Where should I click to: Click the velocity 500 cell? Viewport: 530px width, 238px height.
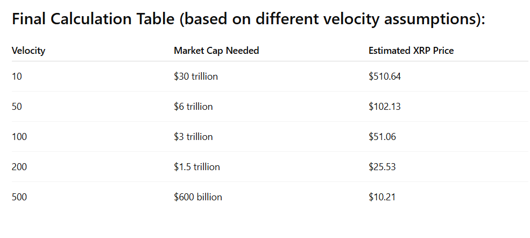19,197
